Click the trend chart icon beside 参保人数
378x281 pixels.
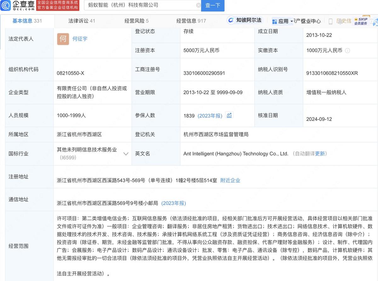(x=229, y=115)
